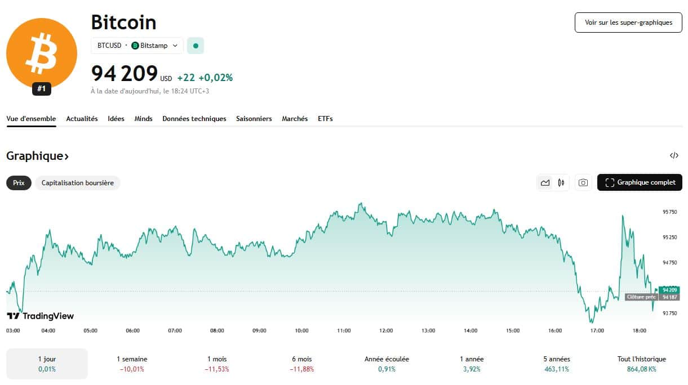Switch chart to candlestick style
Screen dimensions: 688x385
click(561, 182)
